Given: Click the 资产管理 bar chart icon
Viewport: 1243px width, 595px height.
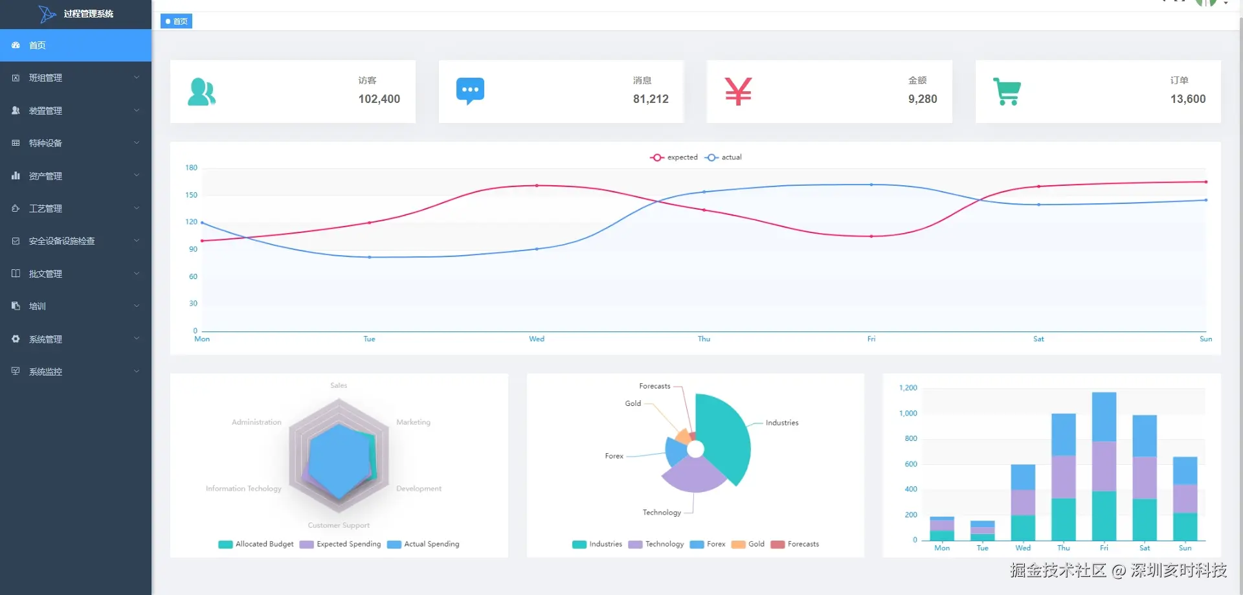Looking at the screenshot, I should click(16, 175).
